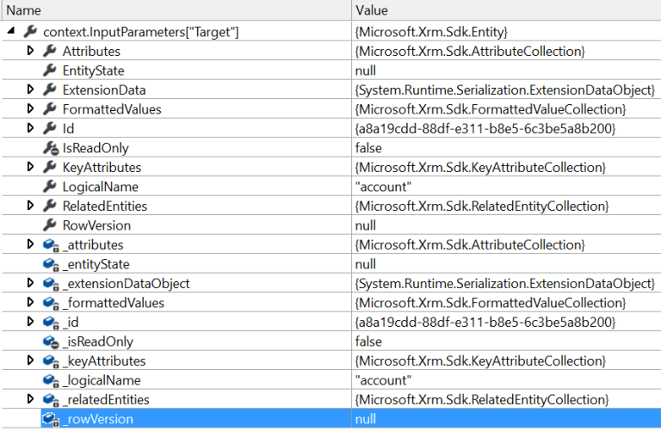Click wrench icon next to RelatedEntities
The width and height of the screenshot is (661, 431).
click(x=50, y=206)
